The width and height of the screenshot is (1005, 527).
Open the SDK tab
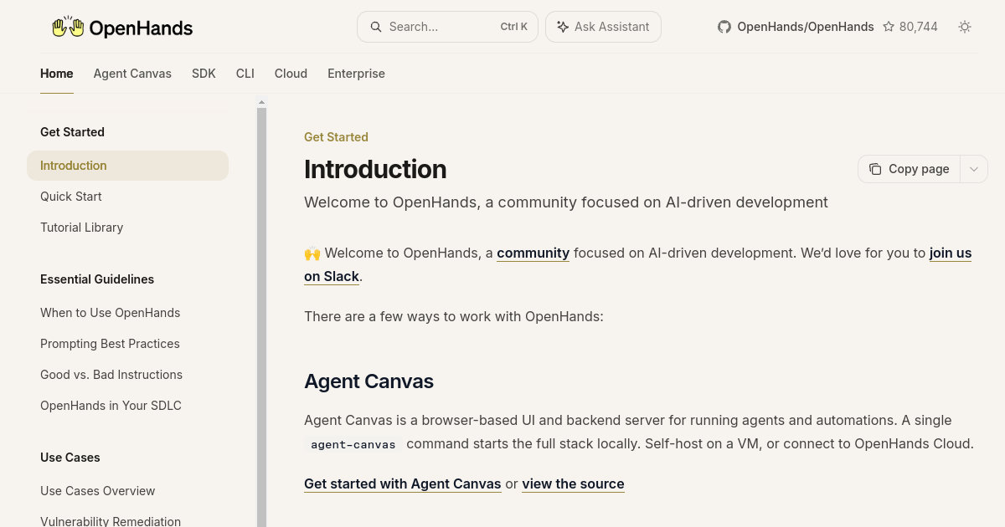(204, 74)
